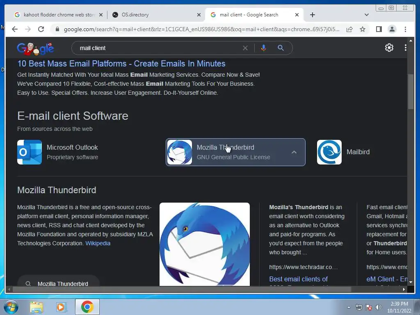Select the Microsoft Outlook icon
The height and width of the screenshot is (315, 420).
click(x=30, y=152)
